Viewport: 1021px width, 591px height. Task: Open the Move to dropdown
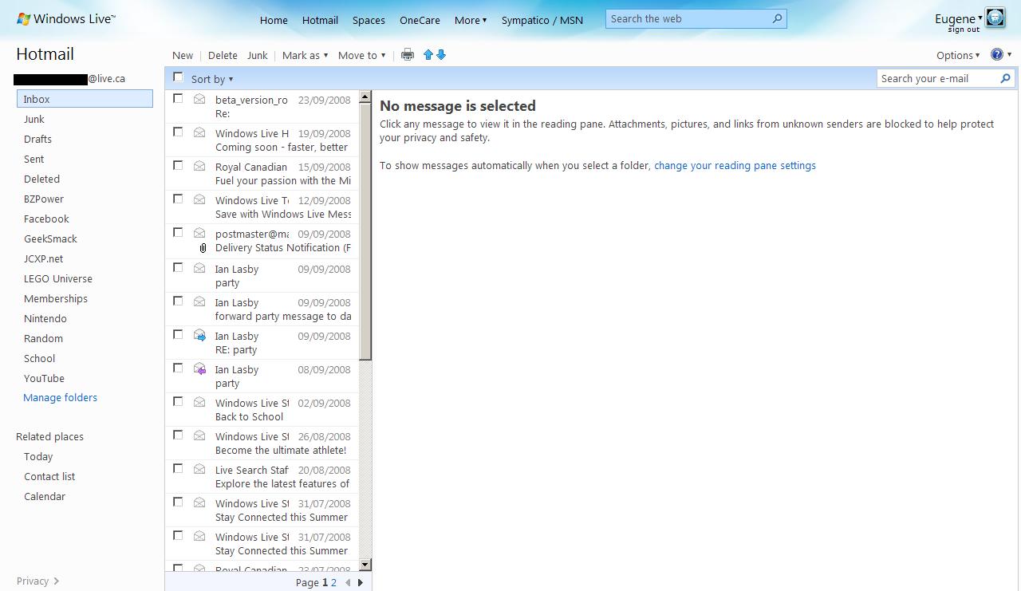coord(362,55)
